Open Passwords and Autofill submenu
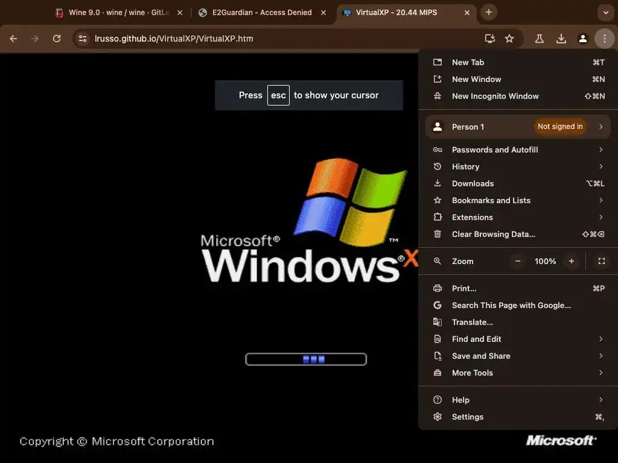The height and width of the screenshot is (463, 618). [x=518, y=150]
